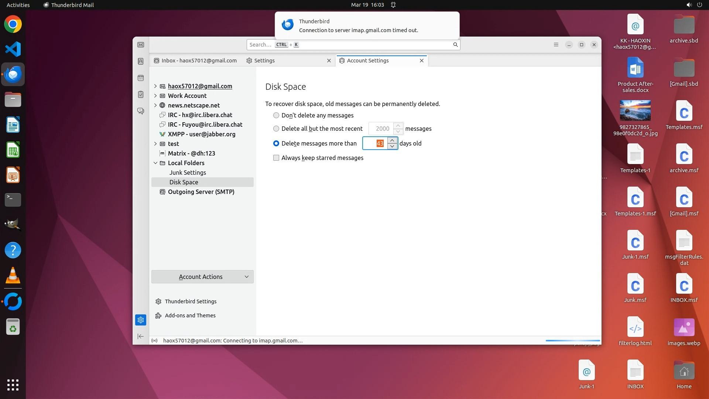Open the Thunderbird Settings link
The width and height of the screenshot is (709, 399).
click(x=191, y=301)
